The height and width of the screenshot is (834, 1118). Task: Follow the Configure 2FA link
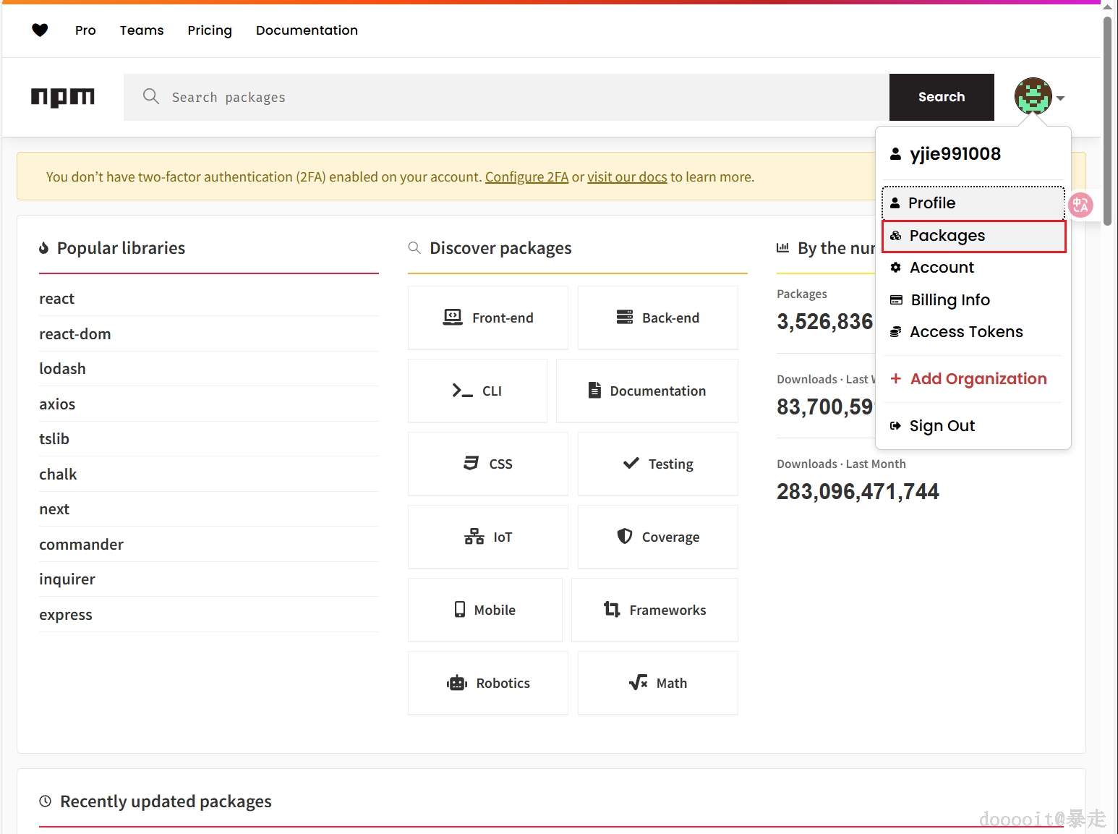point(526,177)
